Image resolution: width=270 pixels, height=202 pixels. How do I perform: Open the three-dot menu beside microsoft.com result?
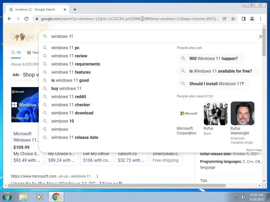(x=97, y=176)
